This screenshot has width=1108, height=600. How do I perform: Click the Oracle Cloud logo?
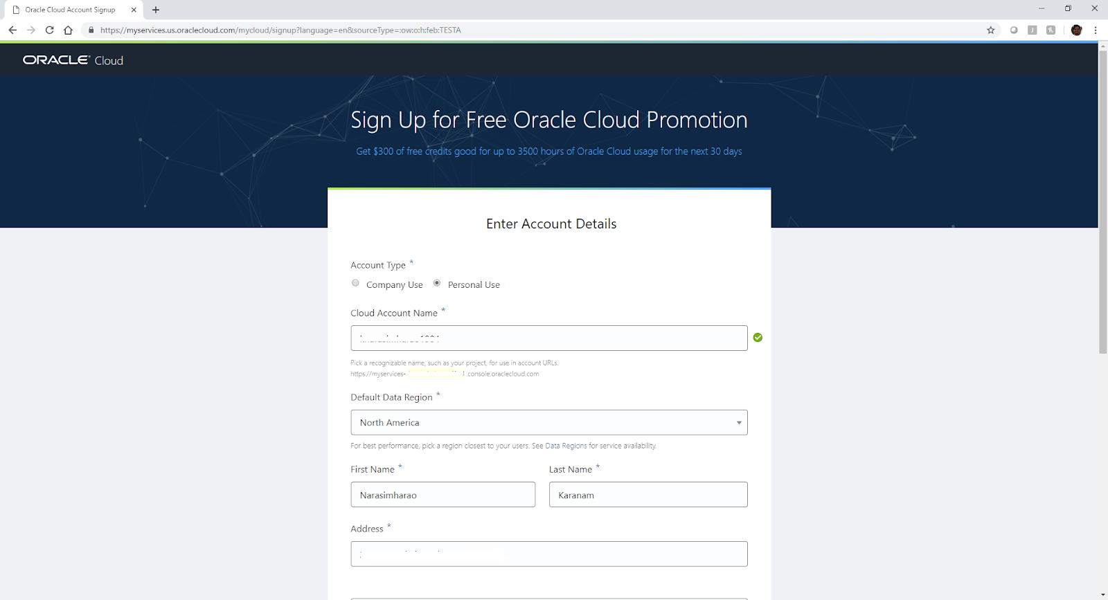coord(73,60)
